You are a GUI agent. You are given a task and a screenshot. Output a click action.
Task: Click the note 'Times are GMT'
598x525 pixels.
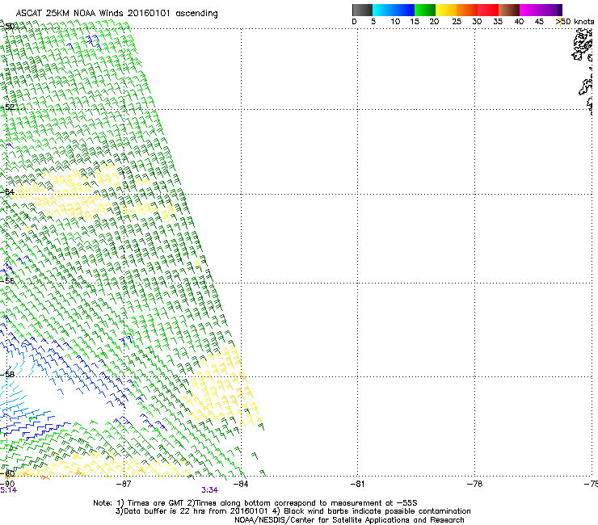(155, 503)
